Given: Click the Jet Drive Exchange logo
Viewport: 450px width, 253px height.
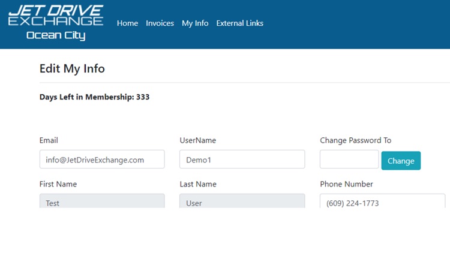Looking at the screenshot, I should (56, 23).
